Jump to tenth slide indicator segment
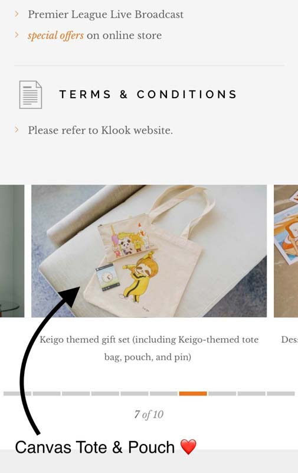298x473 pixels. [280, 394]
